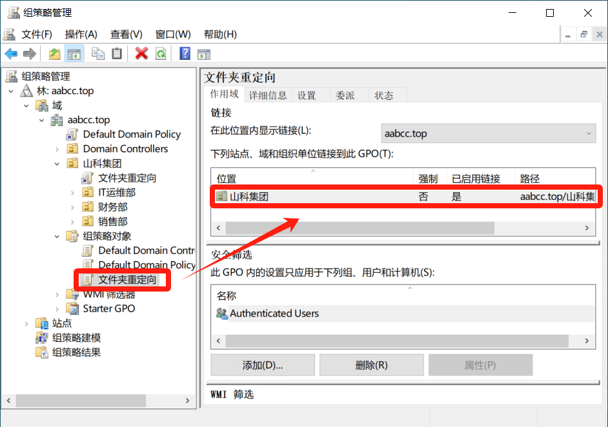Collapse the 组策略对象 container
This screenshot has width=608, height=427.
tap(57, 236)
